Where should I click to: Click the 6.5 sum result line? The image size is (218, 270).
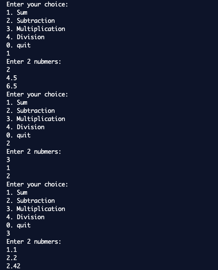pyautogui.click(x=12, y=86)
